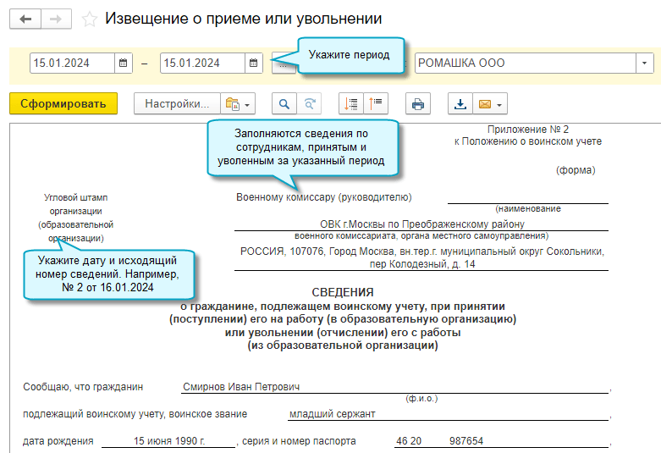Click Военному комиссару (руководителю) text
Image resolution: width=661 pixels, height=453 pixels.
point(324,197)
